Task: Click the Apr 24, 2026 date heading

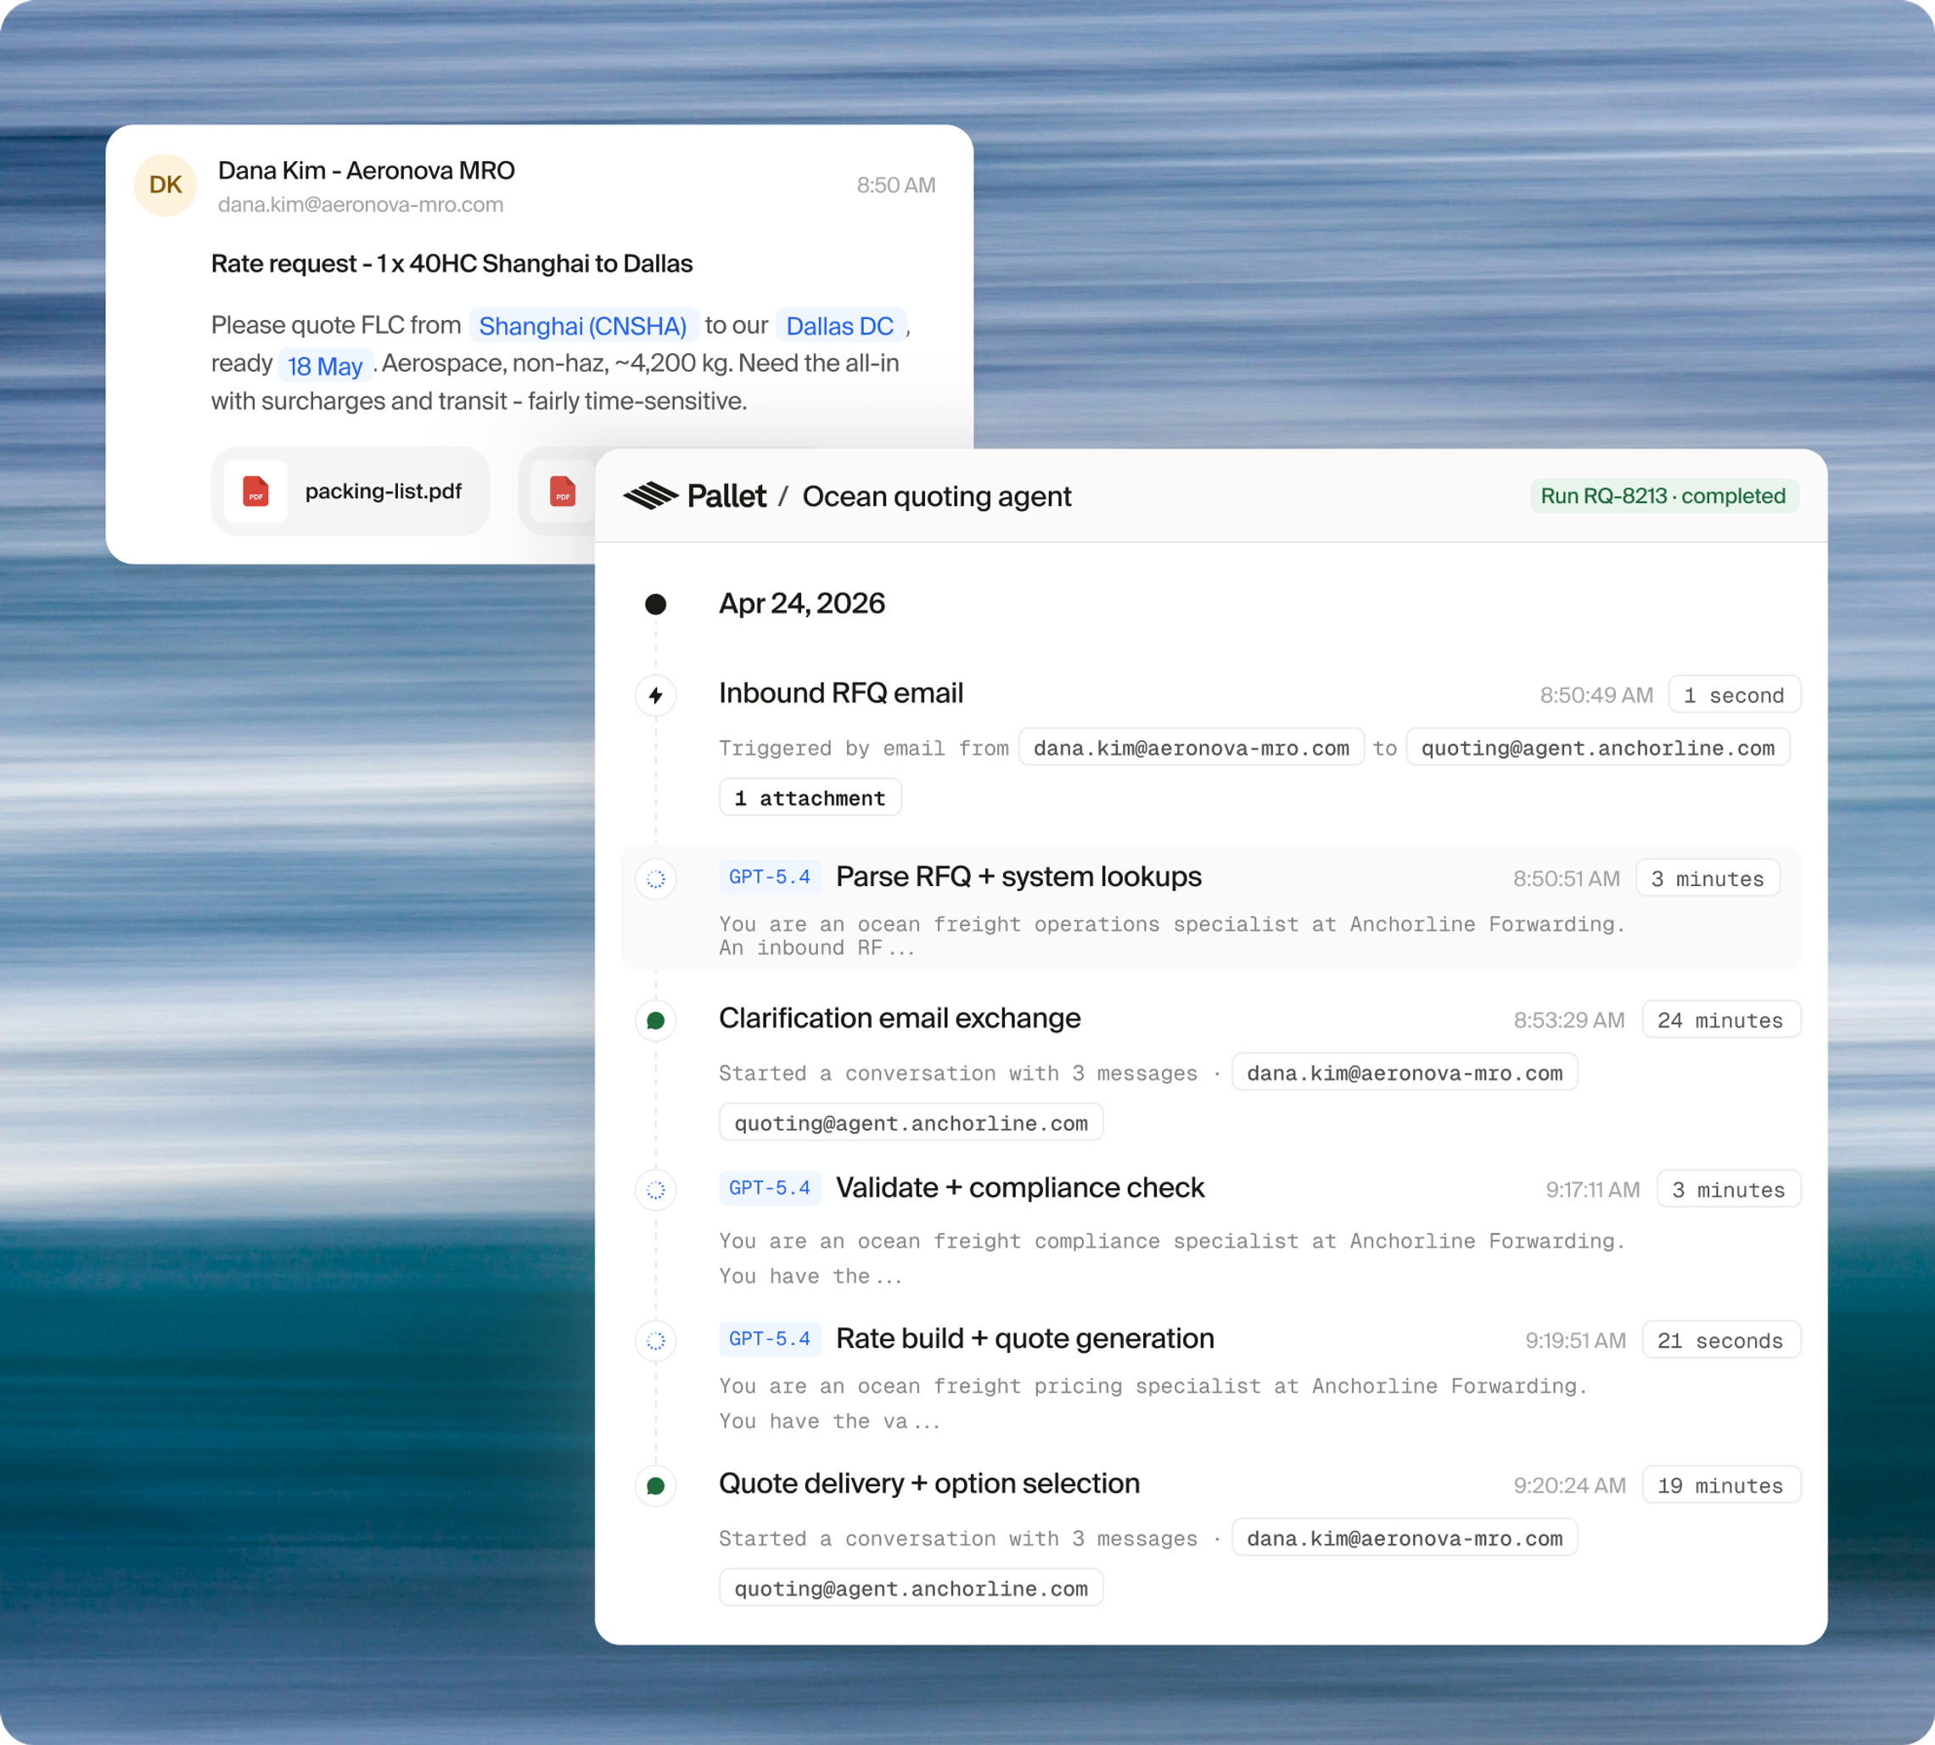Action: pos(802,603)
